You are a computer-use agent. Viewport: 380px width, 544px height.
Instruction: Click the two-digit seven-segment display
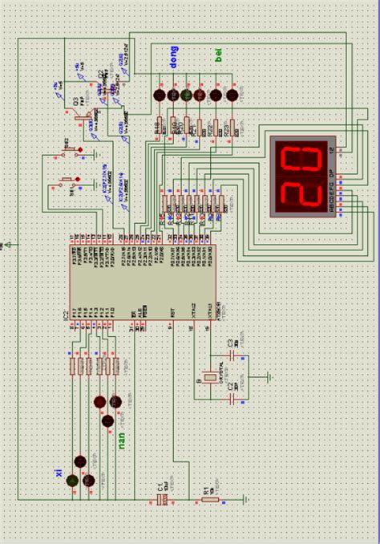coord(303,177)
